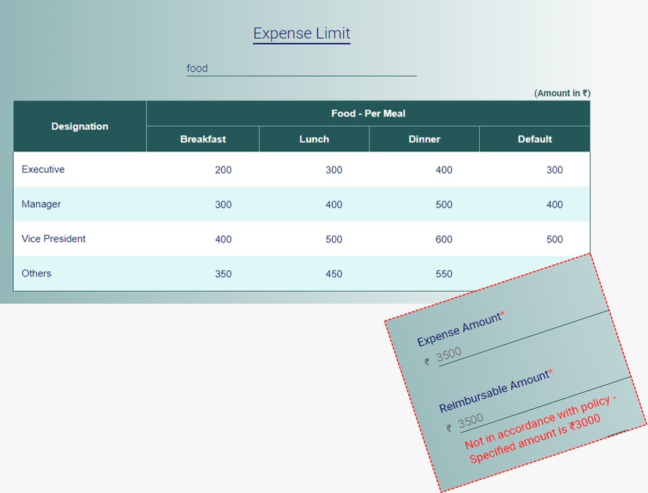Viewport: 648px width, 493px height.
Task: Click the Others designation row label
Action: click(36, 273)
